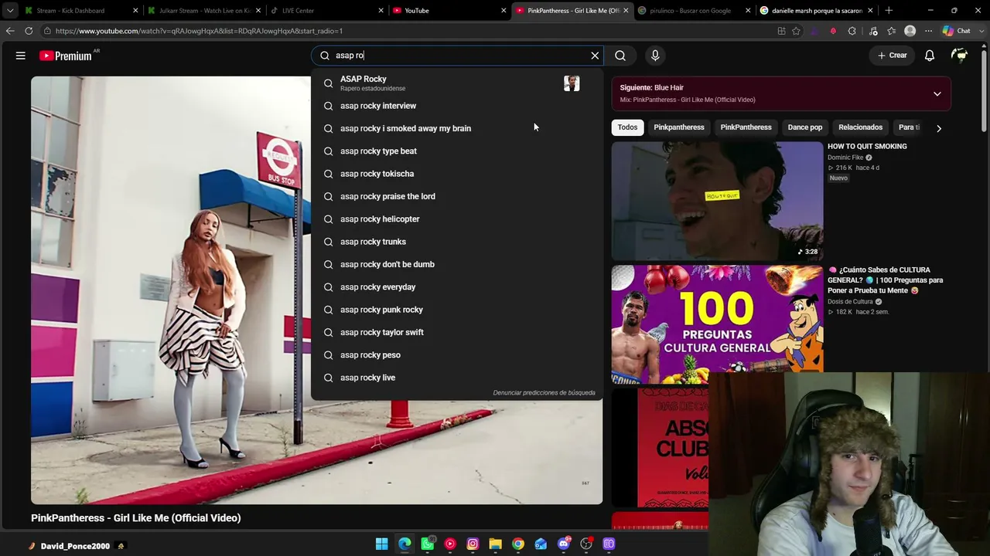Open Windows Start menu

click(381, 544)
